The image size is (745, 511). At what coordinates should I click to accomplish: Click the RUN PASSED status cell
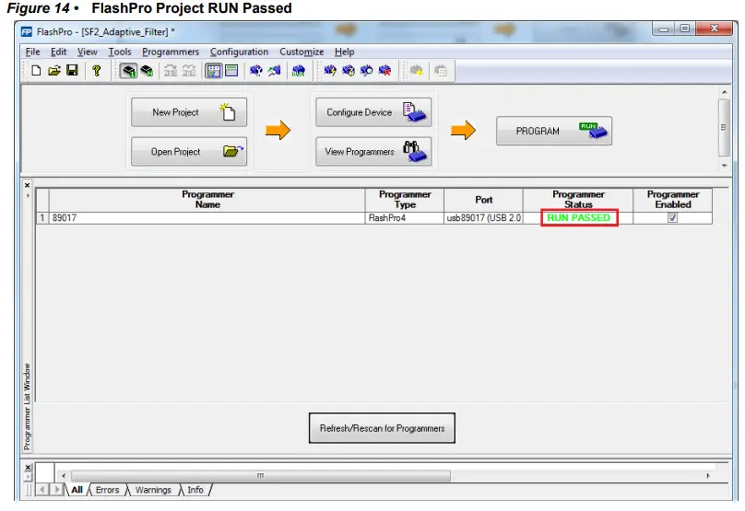pyautogui.click(x=579, y=218)
